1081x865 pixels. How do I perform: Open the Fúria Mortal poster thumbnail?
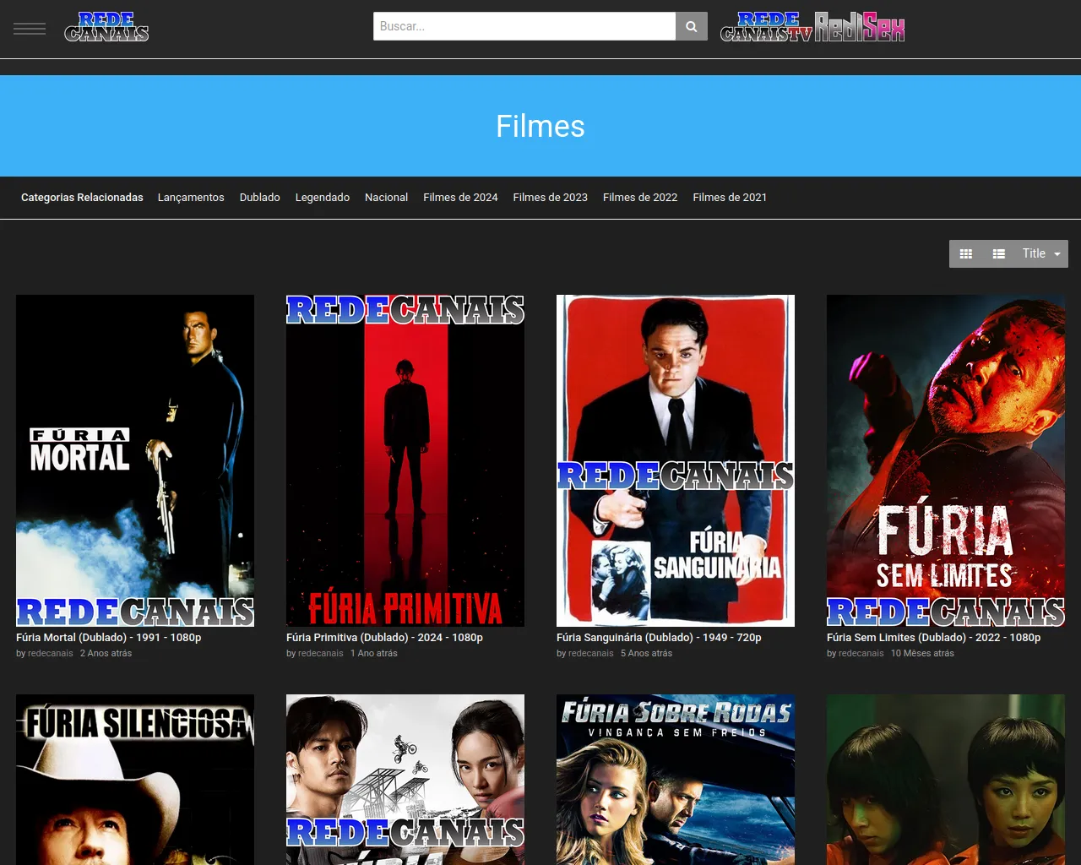click(x=135, y=460)
